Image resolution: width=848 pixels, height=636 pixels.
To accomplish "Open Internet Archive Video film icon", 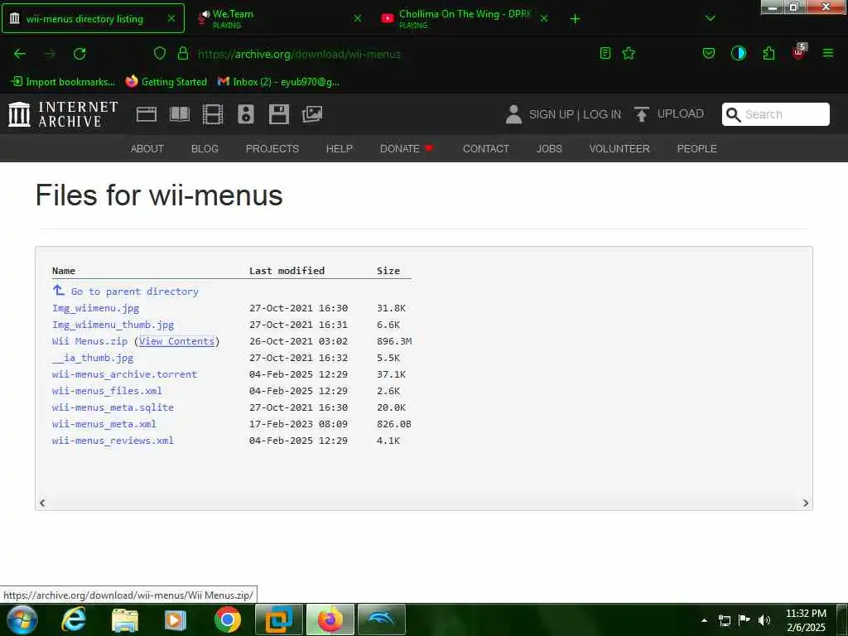I will [x=213, y=114].
